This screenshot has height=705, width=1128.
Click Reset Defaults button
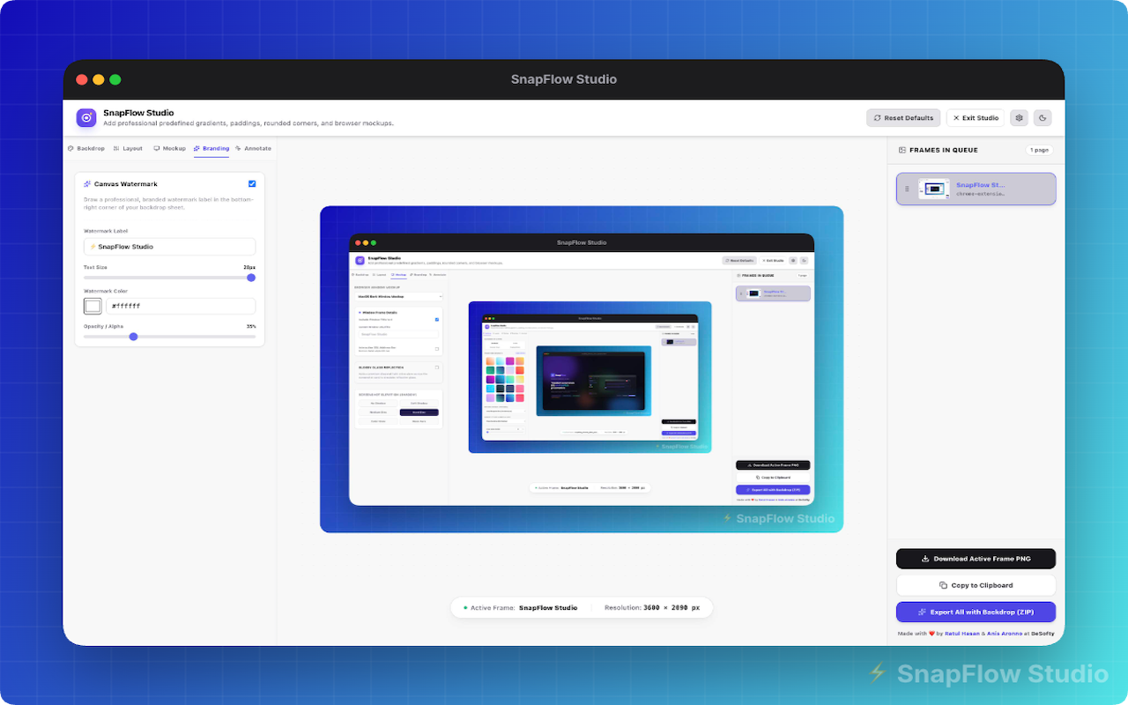pos(904,118)
